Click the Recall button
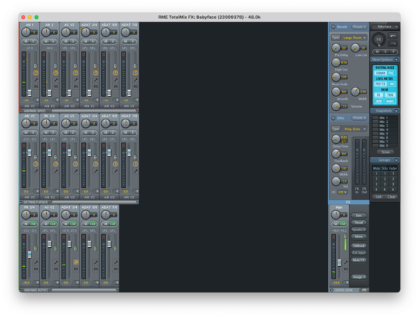 tap(359, 222)
